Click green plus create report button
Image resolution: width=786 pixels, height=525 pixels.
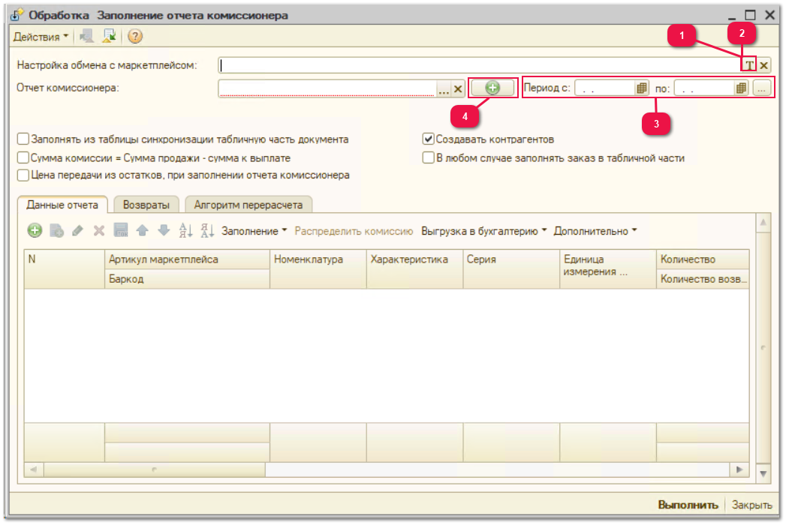(x=492, y=88)
